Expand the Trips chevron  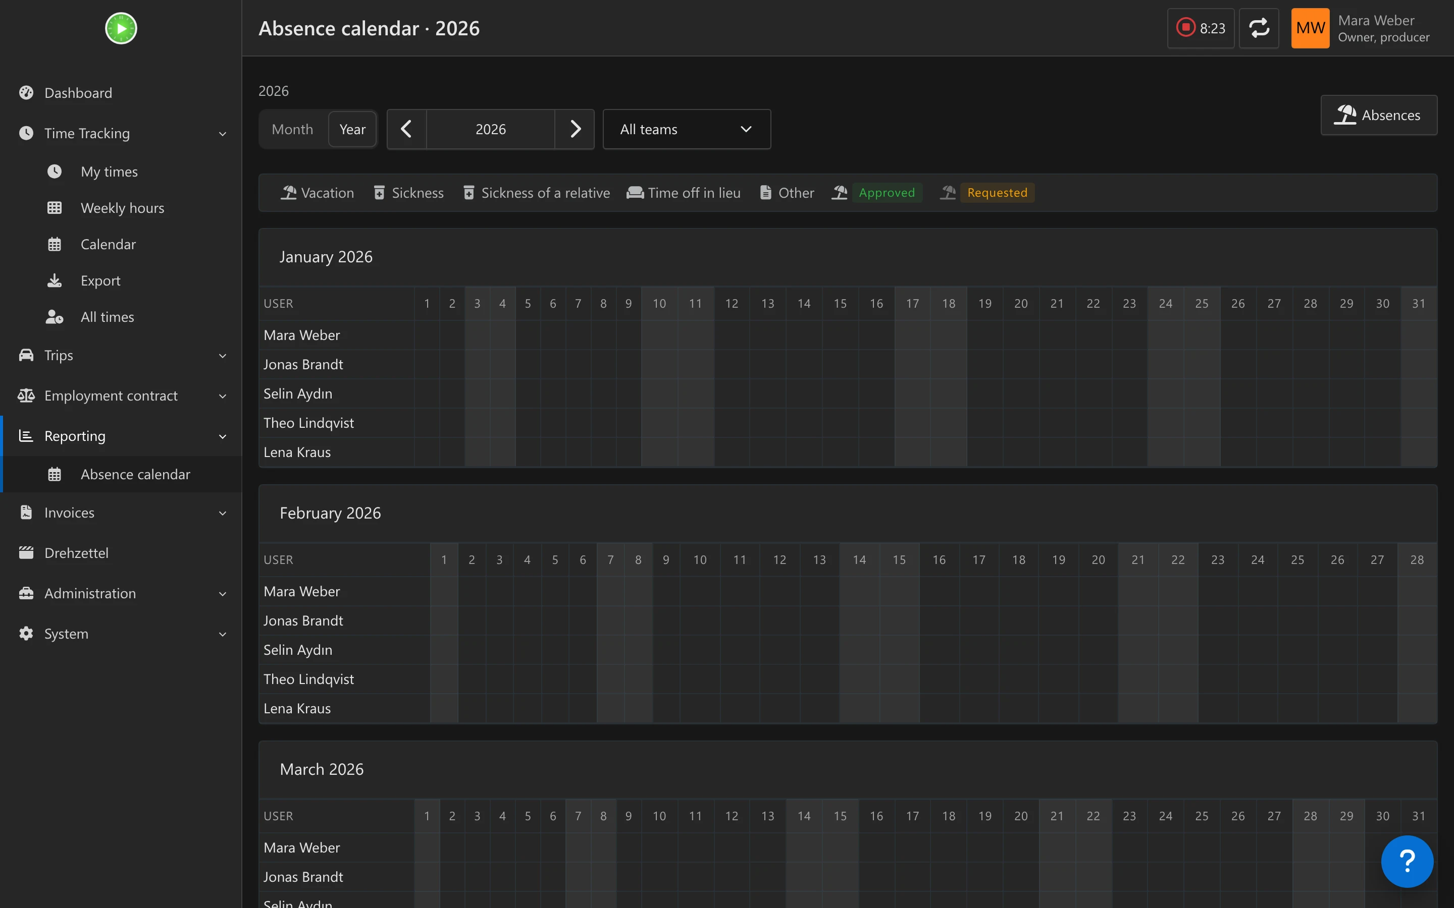click(222, 356)
